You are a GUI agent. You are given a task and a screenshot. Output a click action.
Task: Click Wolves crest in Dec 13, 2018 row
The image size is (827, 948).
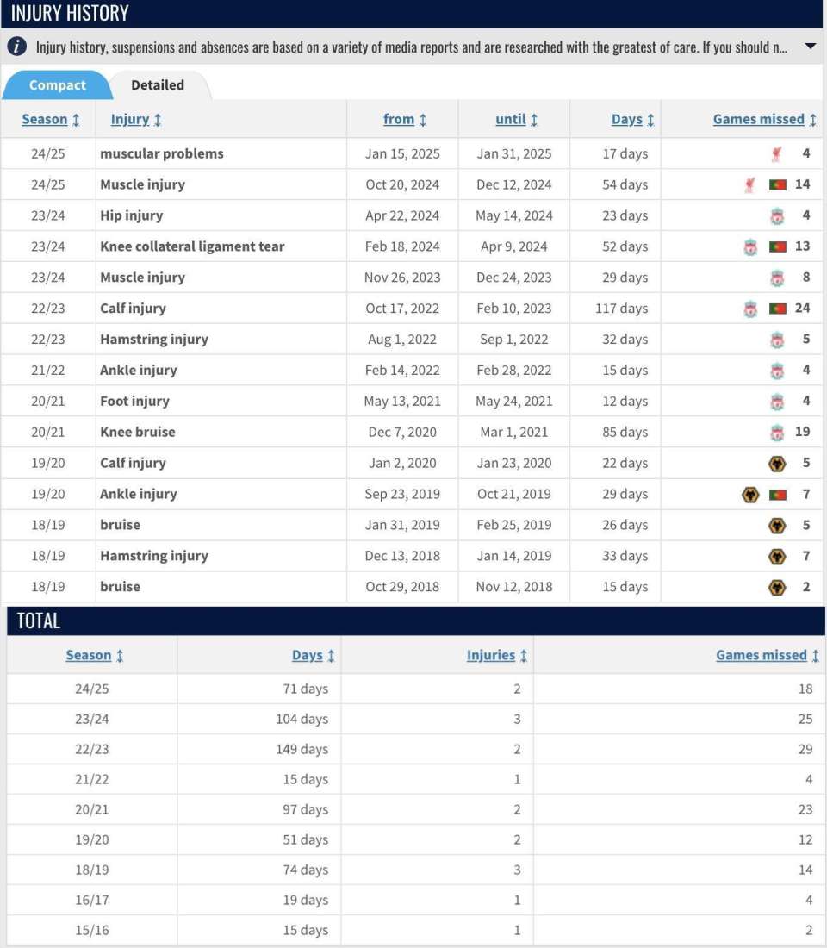pos(777,556)
